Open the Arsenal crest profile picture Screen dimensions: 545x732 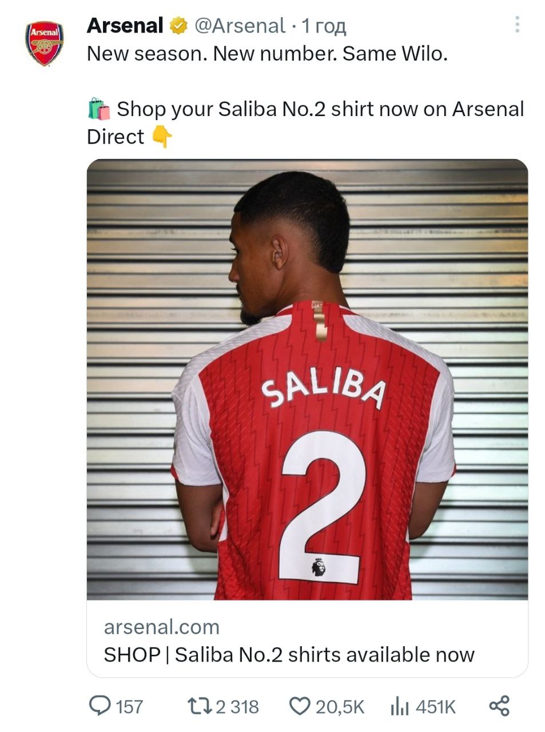44,43
